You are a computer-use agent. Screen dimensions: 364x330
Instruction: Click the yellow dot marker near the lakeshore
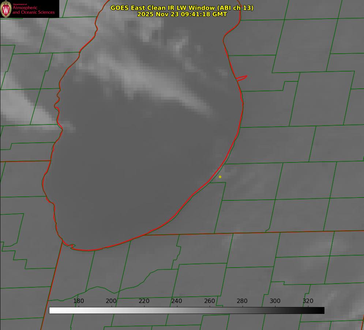pos(220,177)
